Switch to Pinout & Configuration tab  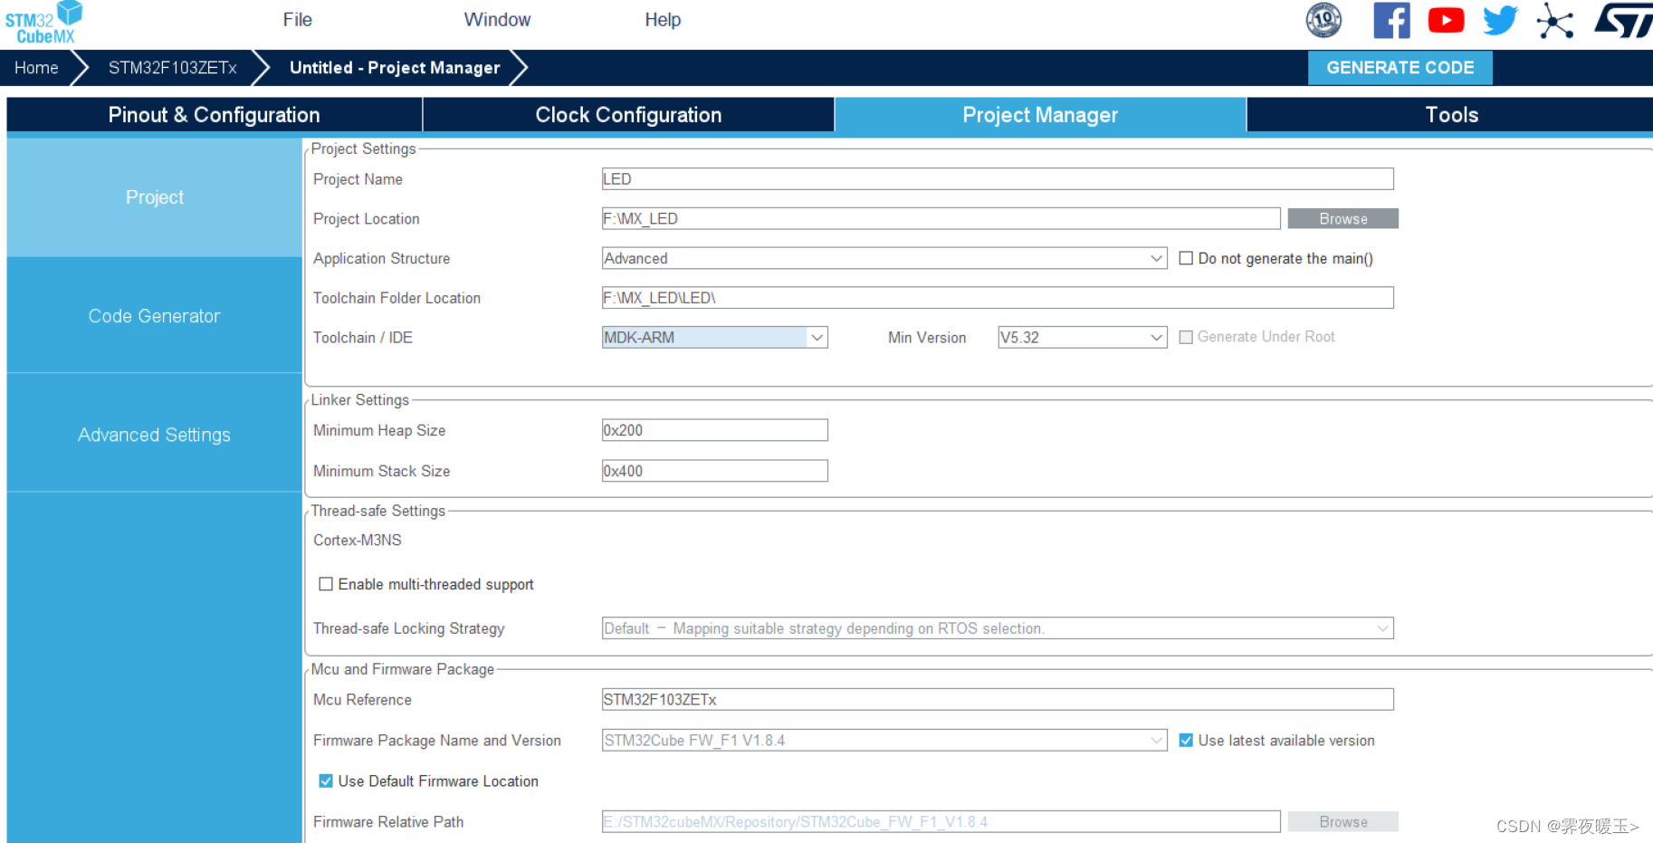point(214,115)
